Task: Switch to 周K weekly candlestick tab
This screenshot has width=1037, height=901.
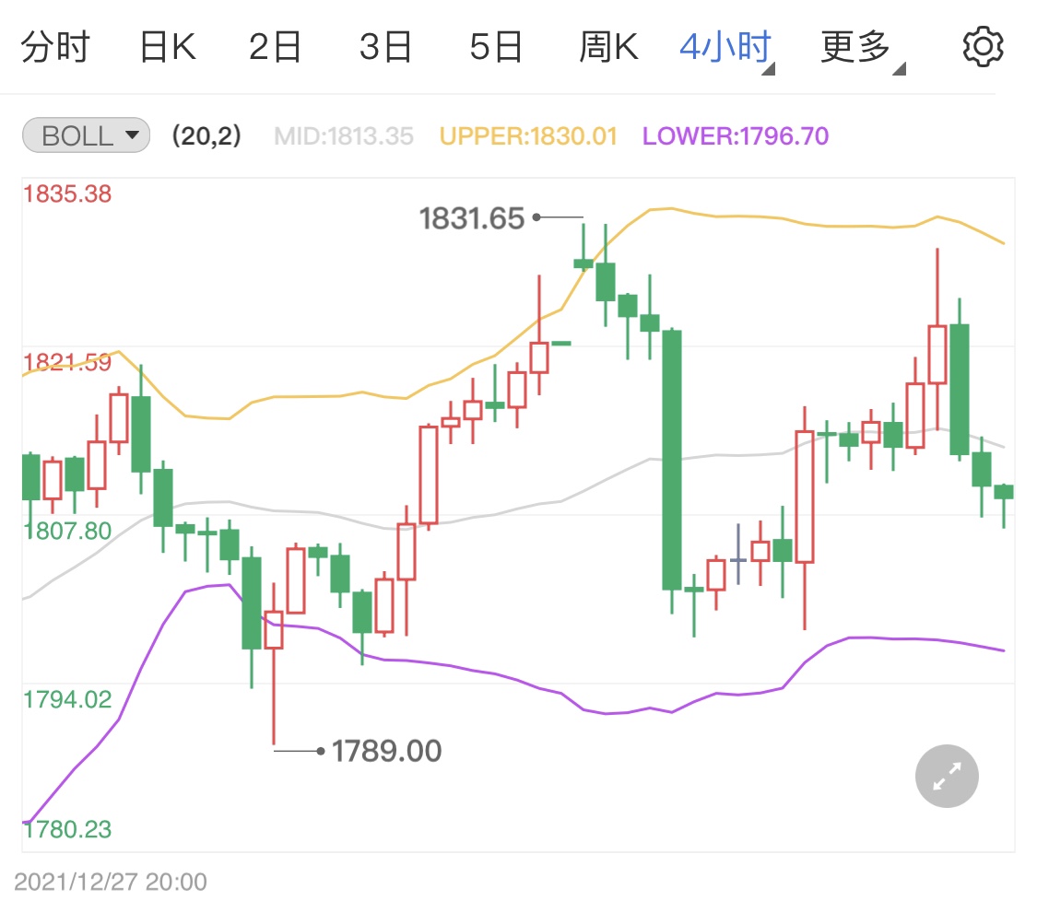Action: (608, 47)
